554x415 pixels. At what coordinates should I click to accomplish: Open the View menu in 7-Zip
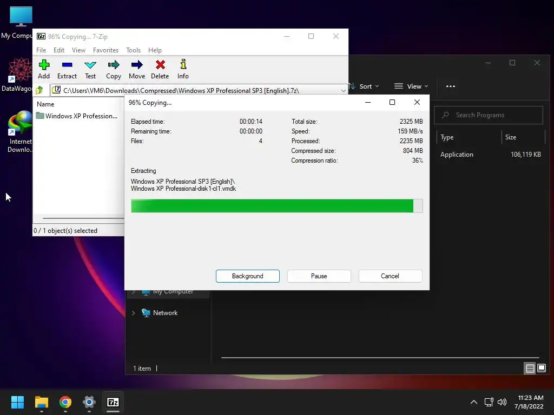(78, 50)
